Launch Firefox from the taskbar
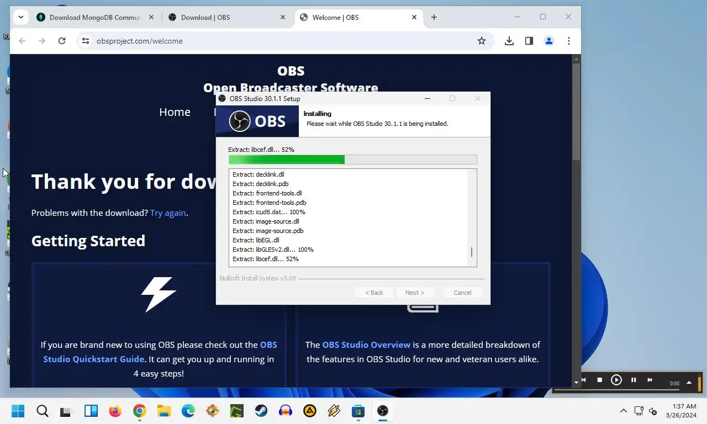707x424 pixels. (x=115, y=411)
